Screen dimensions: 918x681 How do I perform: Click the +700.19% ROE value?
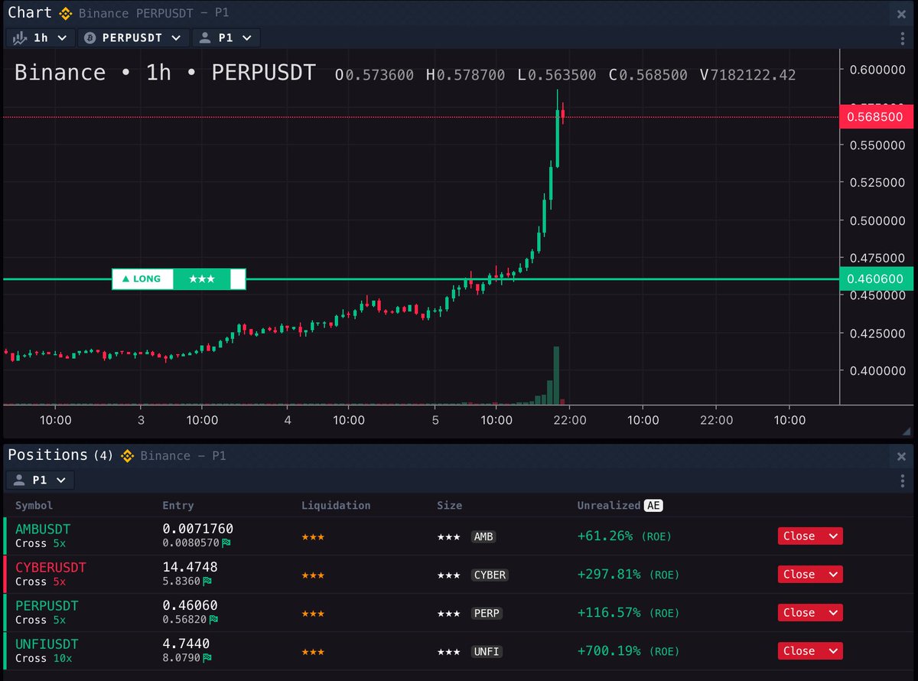pos(608,652)
